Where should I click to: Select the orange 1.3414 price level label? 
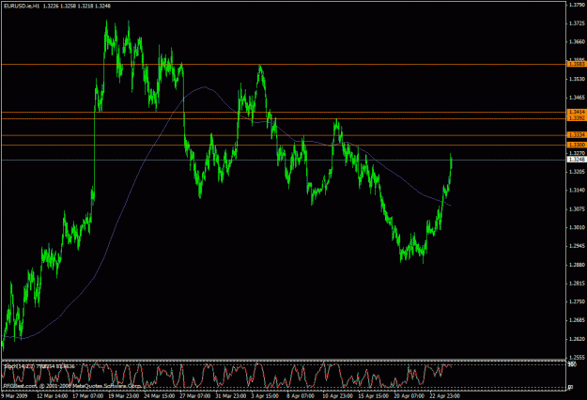point(577,112)
